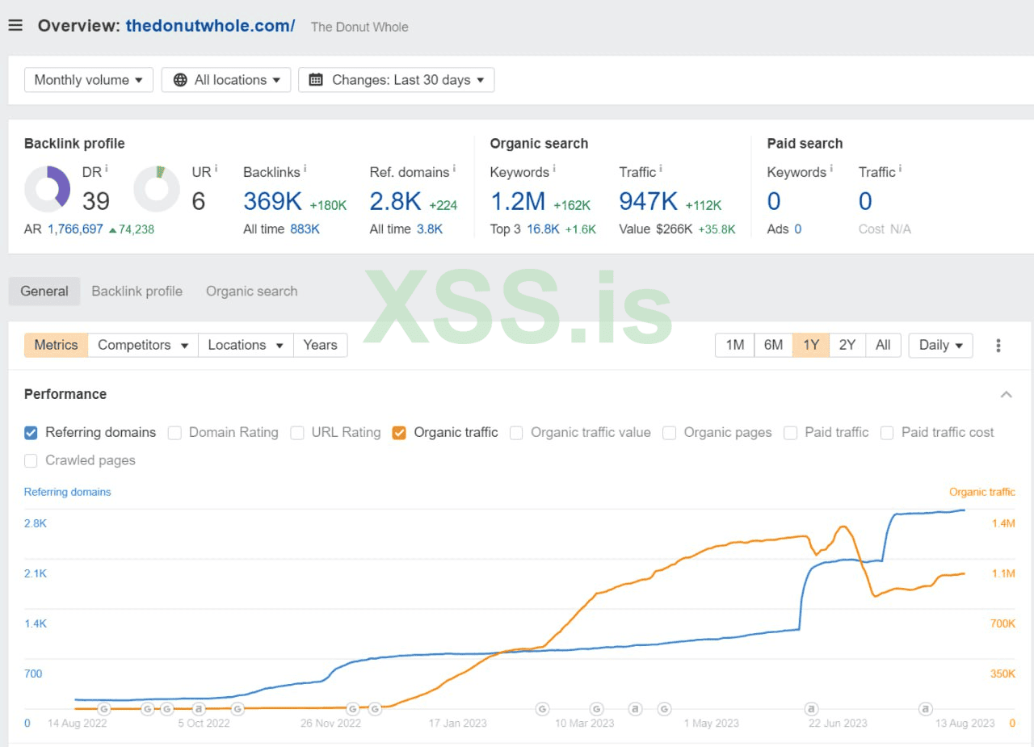Open the three-dot chart options menu

coord(998,346)
